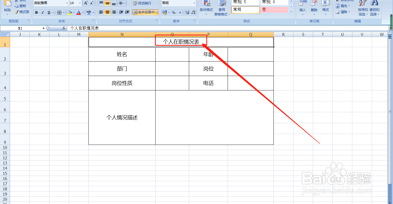Click the Copy (复制) button

(x=21, y=6)
